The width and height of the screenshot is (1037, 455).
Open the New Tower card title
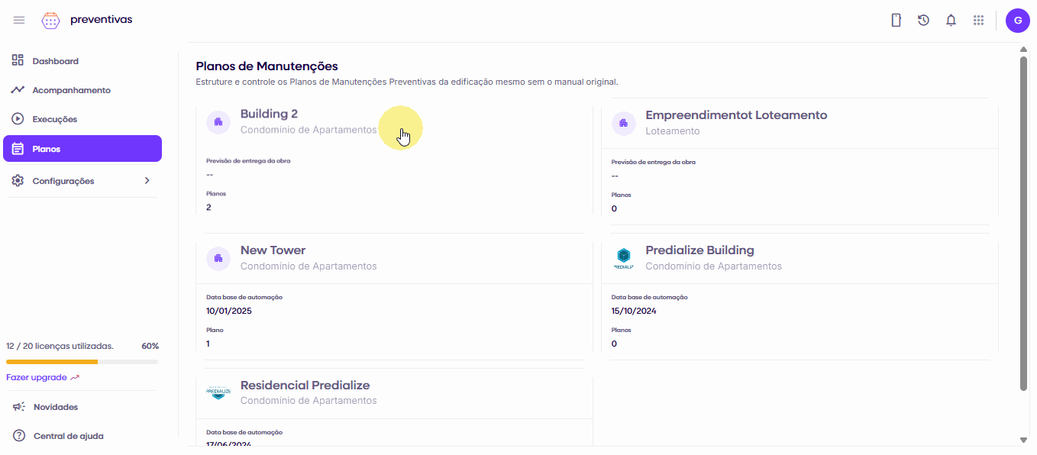click(273, 250)
